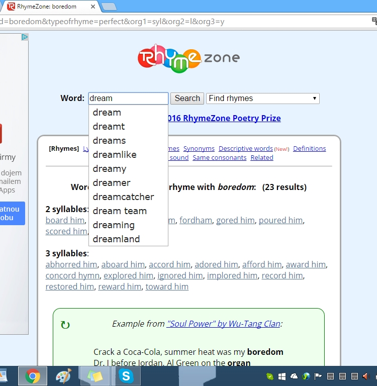
Task: Click the 'restored him' rhyme link
Action: coord(69,286)
